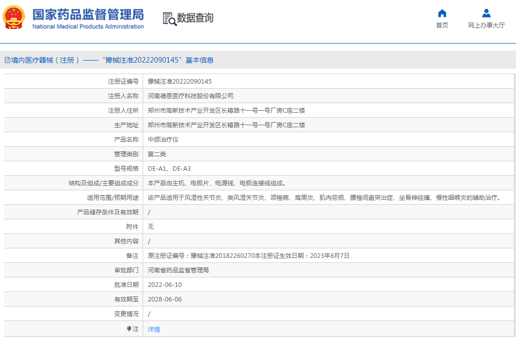516x339 pixels.
Task: Select product name 中频治疗仪
Action: (163, 140)
